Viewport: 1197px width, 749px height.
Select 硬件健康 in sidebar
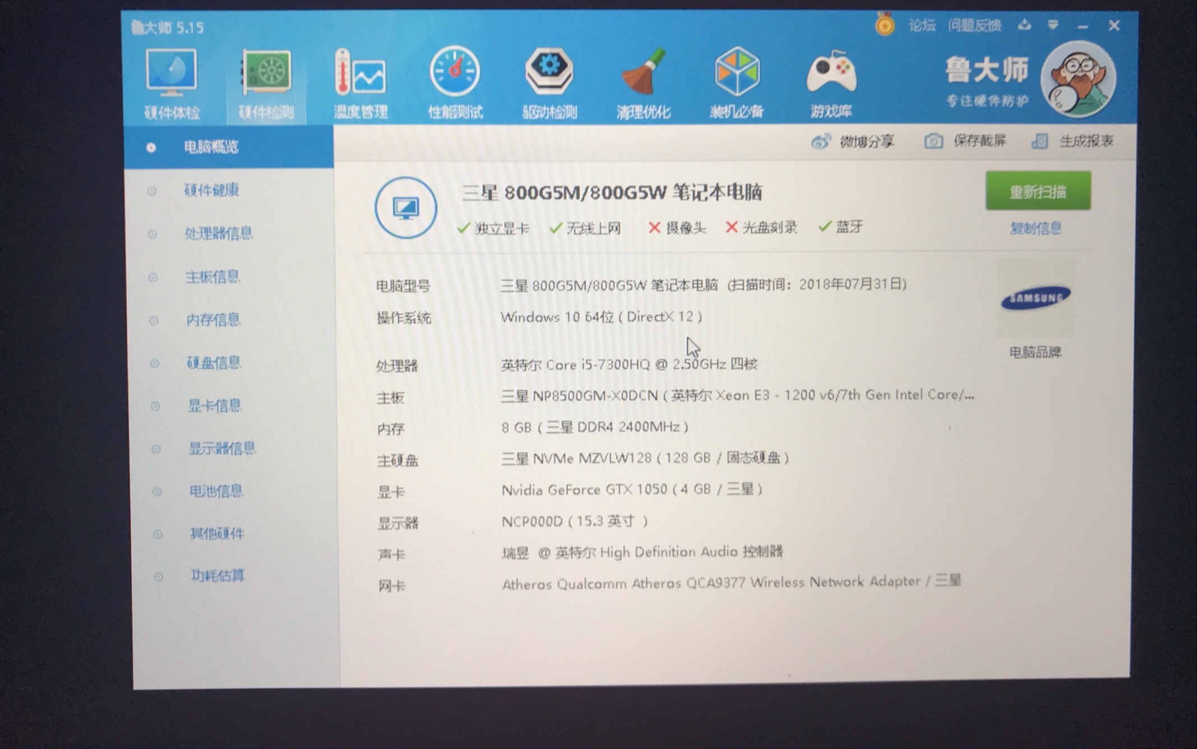tap(212, 190)
